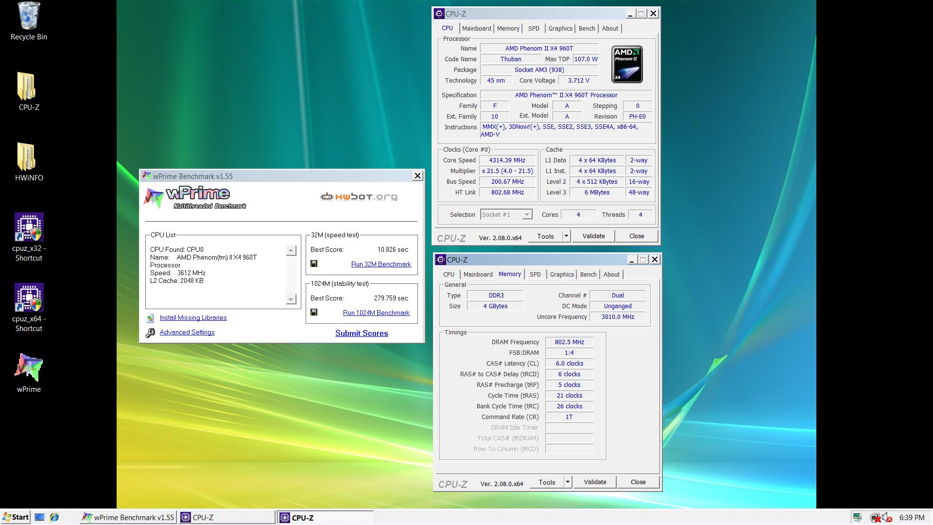Screen dimensions: 933x525
Task: Click Run 1024M Benchmark link
Action: click(x=376, y=313)
